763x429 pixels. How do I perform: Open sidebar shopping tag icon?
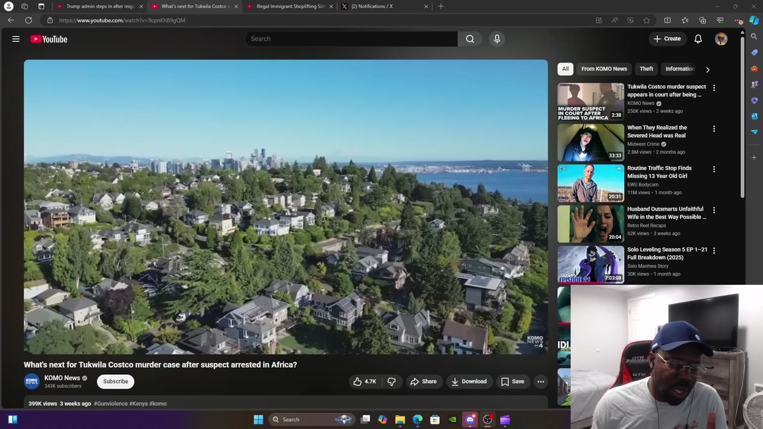[754, 52]
